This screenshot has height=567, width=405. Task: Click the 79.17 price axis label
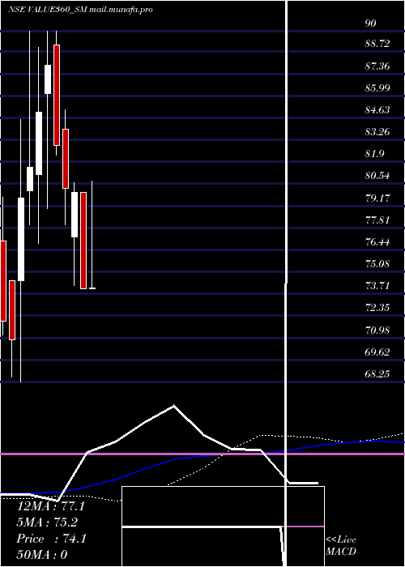(x=377, y=198)
